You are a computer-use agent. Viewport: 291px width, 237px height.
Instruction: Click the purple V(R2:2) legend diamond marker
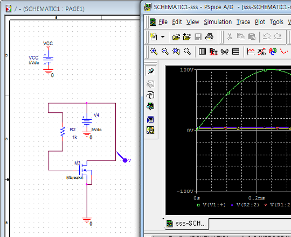click(232, 205)
